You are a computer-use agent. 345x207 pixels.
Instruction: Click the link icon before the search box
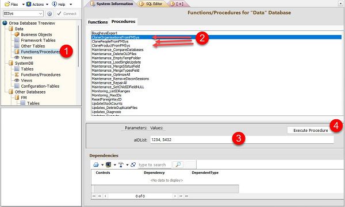[133, 165]
